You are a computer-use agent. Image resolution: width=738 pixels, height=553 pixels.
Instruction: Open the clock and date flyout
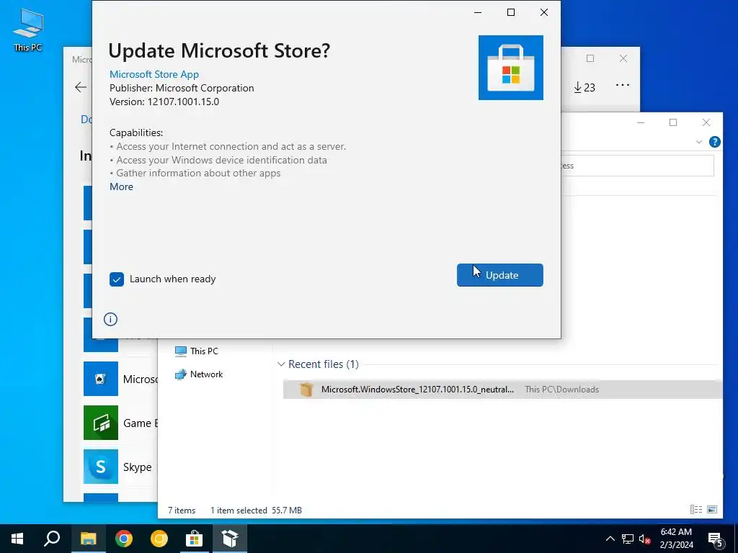click(x=676, y=539)
